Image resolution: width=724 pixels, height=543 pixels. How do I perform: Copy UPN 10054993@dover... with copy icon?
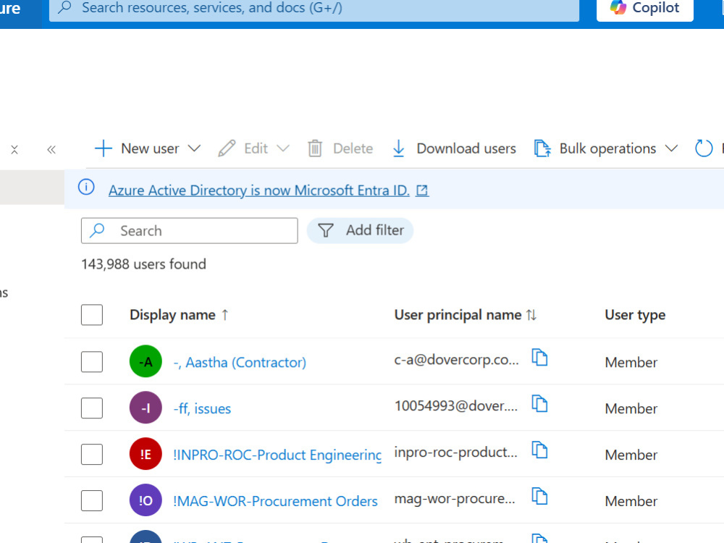539,403
